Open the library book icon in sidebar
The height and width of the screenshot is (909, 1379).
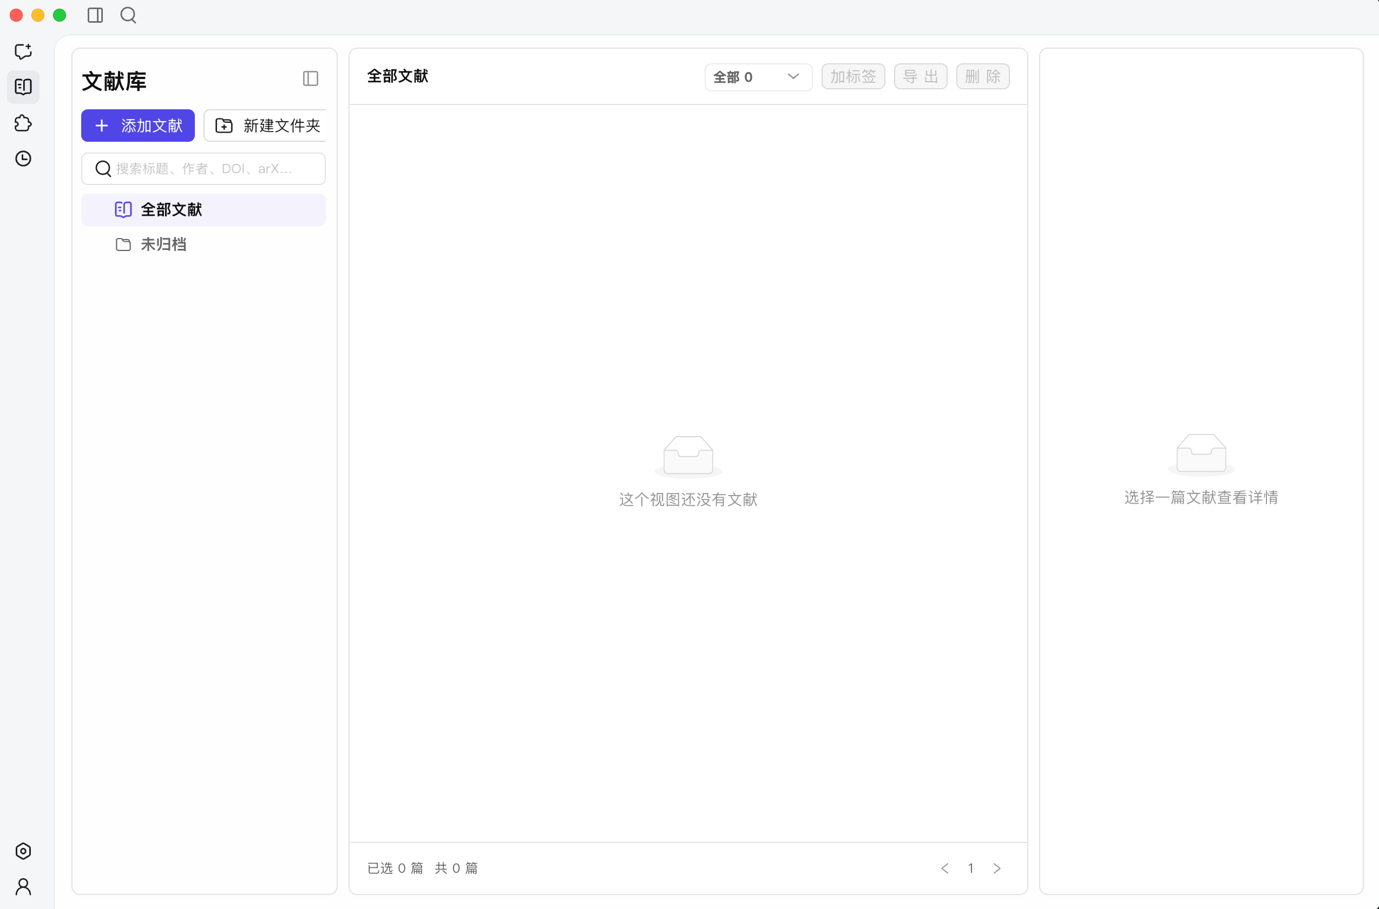pos(23,87)
